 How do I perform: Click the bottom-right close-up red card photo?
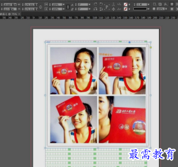[122, 120]
